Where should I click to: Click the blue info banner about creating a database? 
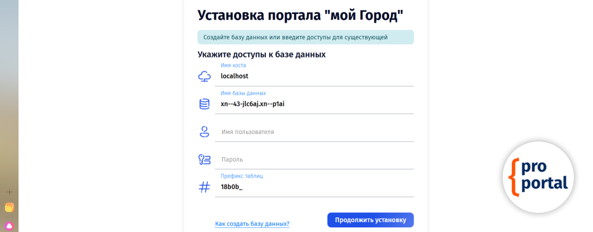[x=305, y=37]
